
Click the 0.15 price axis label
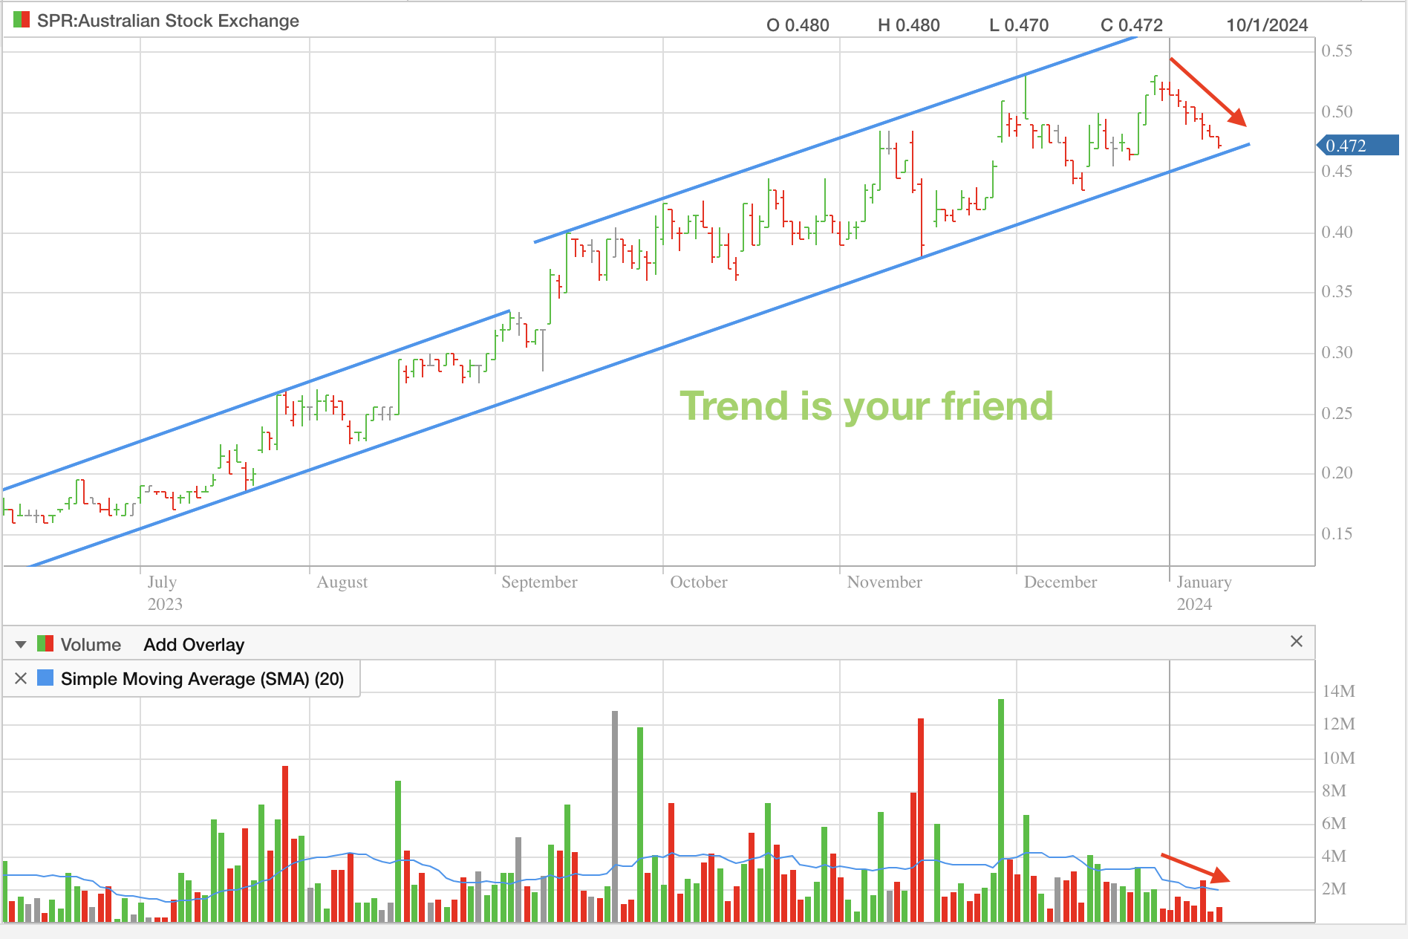[1337, 534]
